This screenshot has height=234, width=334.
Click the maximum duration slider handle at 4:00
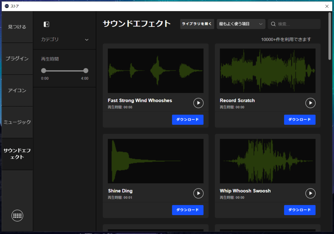[x=86, y=71]
